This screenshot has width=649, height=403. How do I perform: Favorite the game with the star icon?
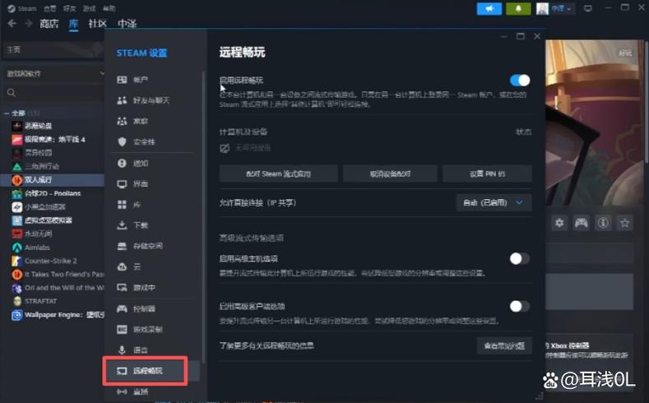pyautogui.click(x=624, y=223)
